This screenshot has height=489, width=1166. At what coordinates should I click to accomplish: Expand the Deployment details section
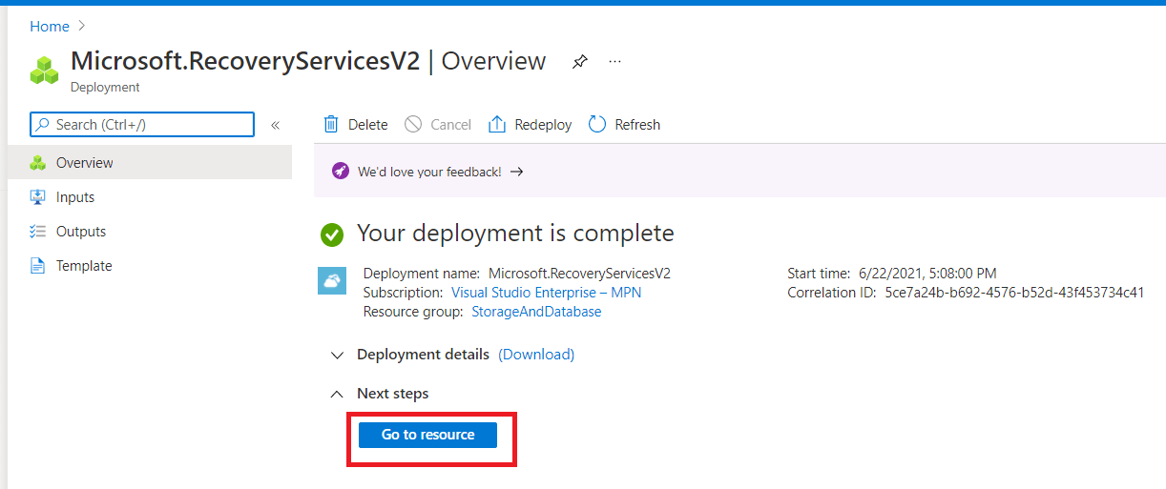pyautogui.click(x=336, y=355)
